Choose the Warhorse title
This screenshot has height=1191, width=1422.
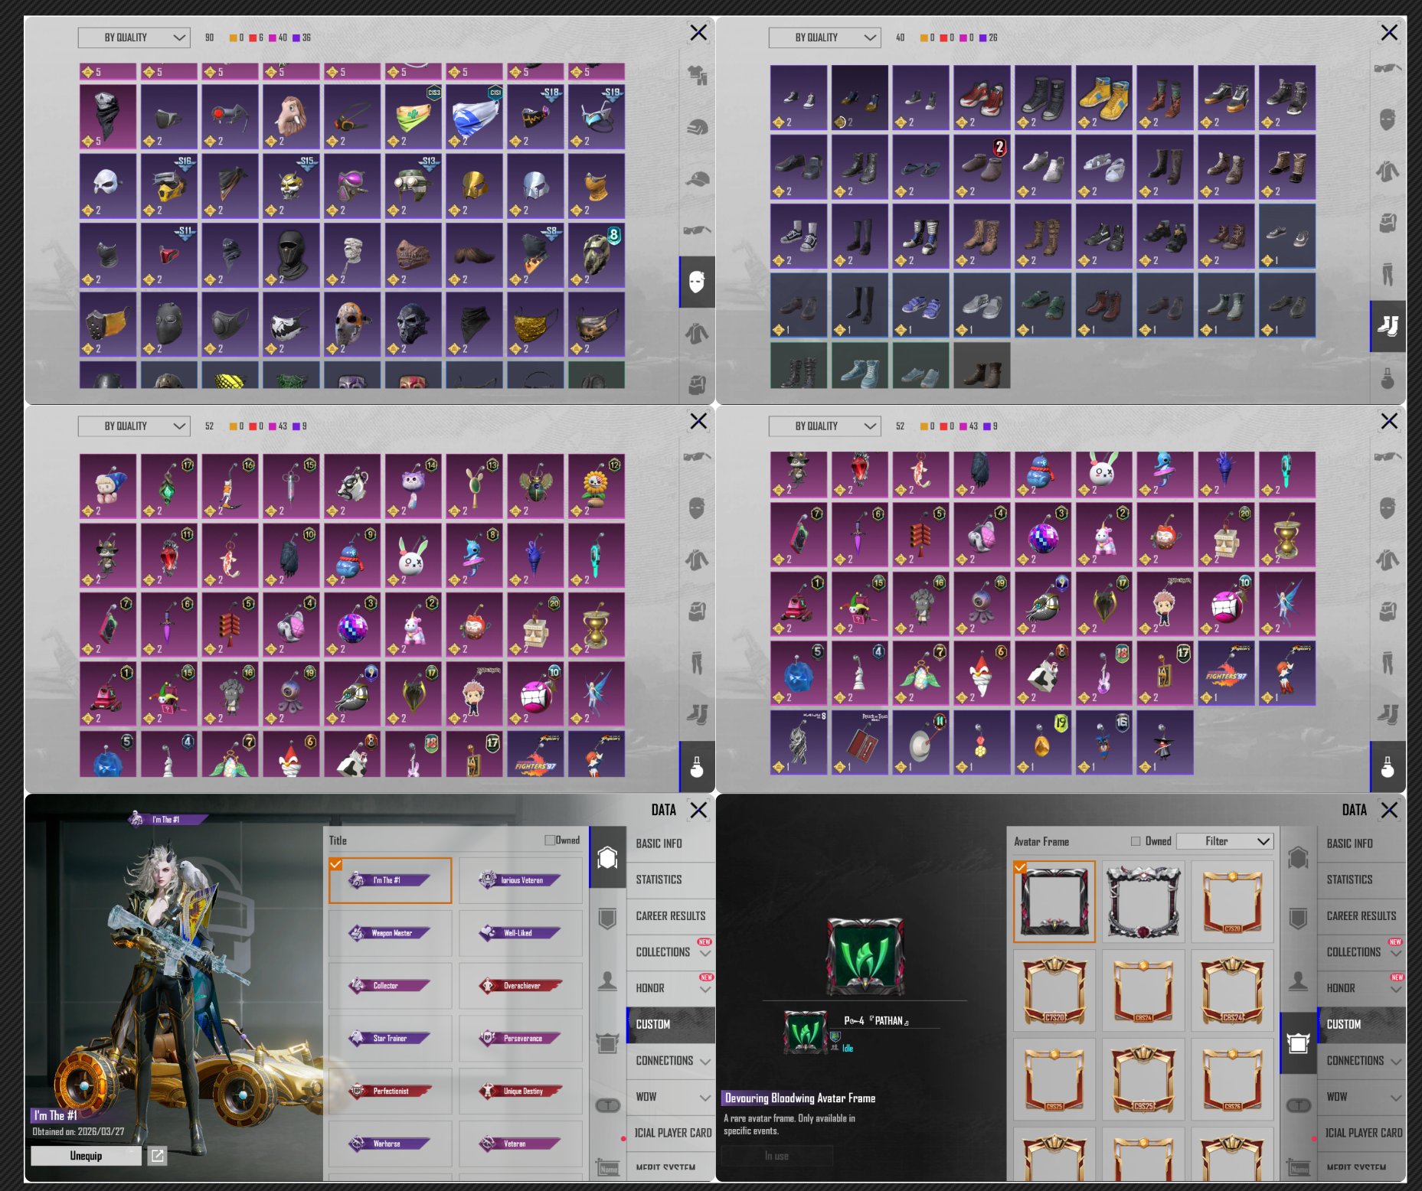pos(391,1144)
